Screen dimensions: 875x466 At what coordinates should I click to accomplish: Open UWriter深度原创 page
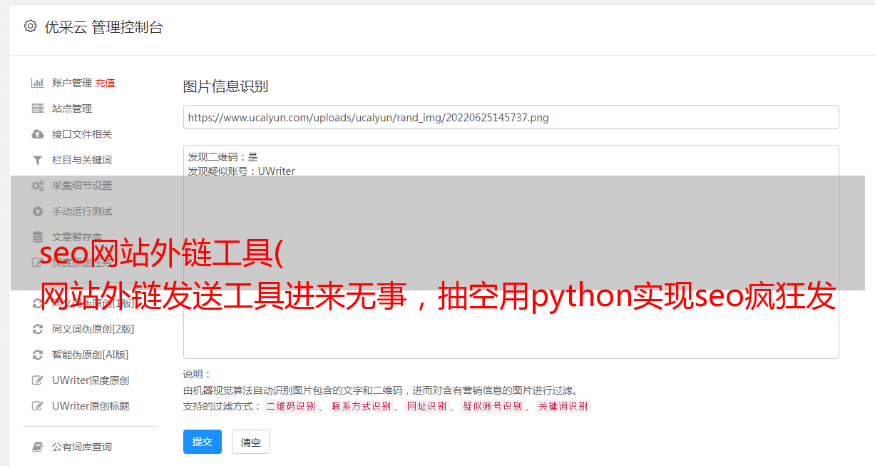pos(91,380)
